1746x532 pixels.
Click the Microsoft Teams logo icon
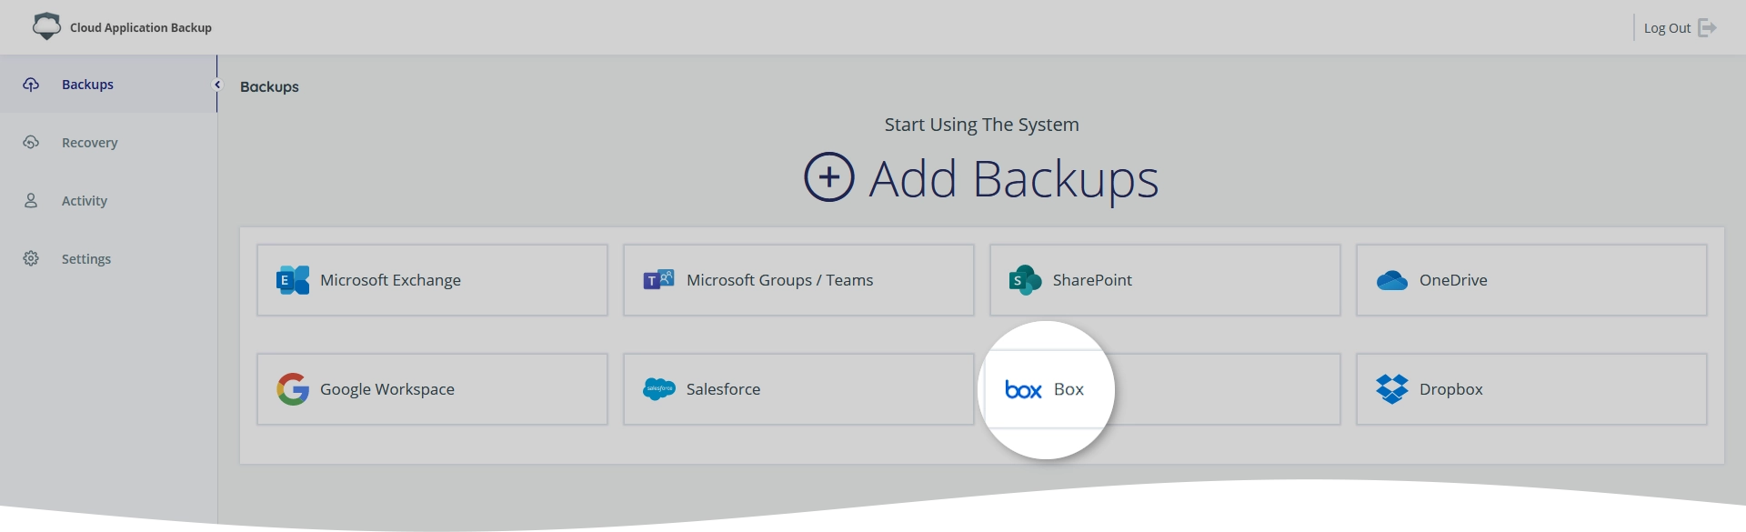658,280
